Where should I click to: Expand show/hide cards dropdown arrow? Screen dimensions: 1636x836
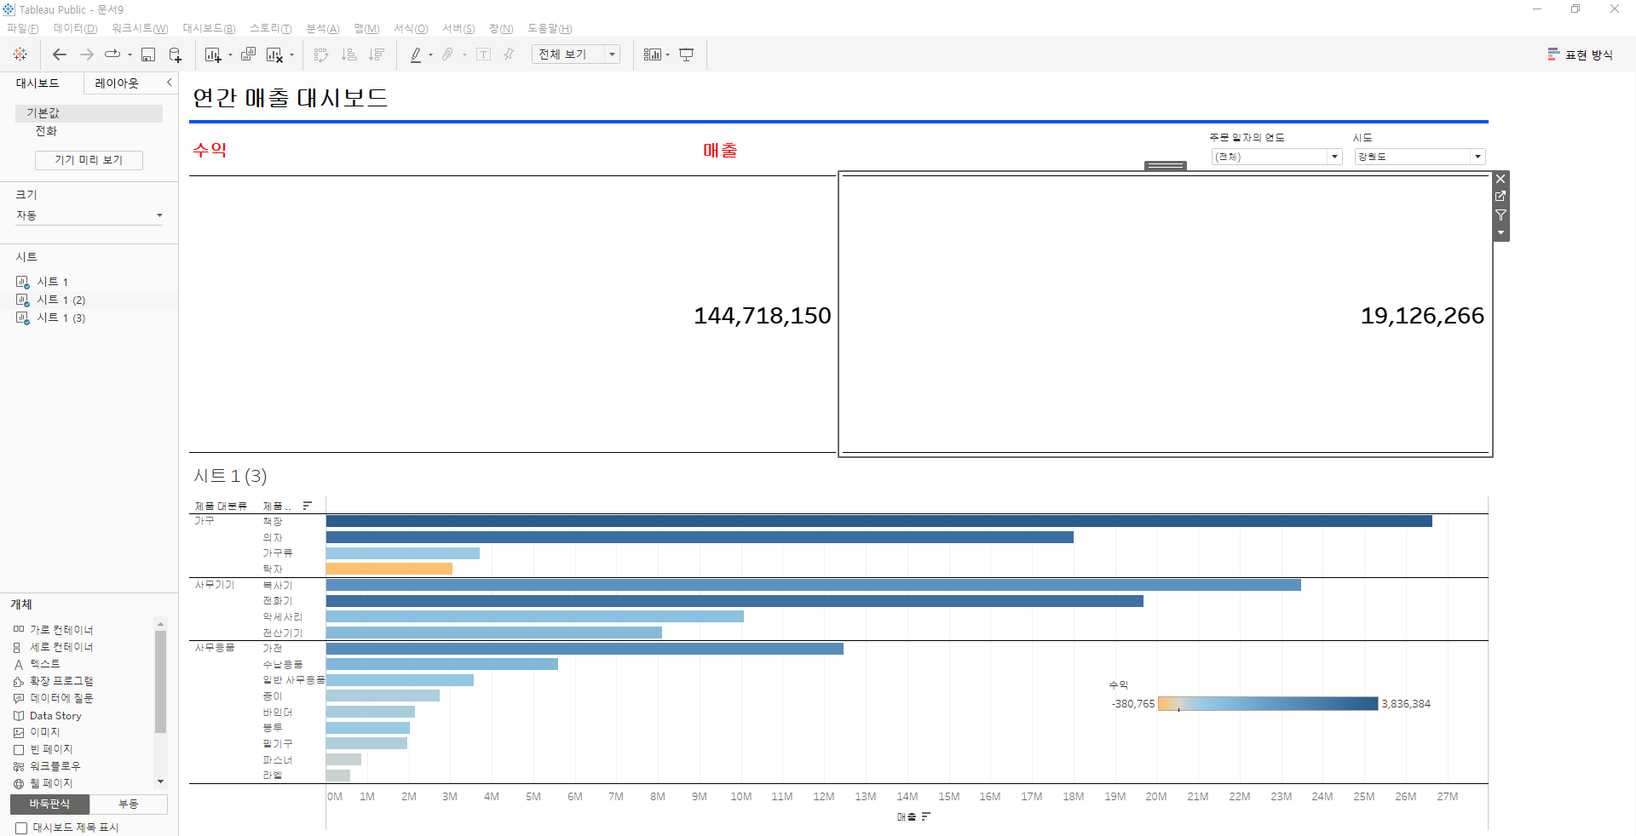click(667, 55)
